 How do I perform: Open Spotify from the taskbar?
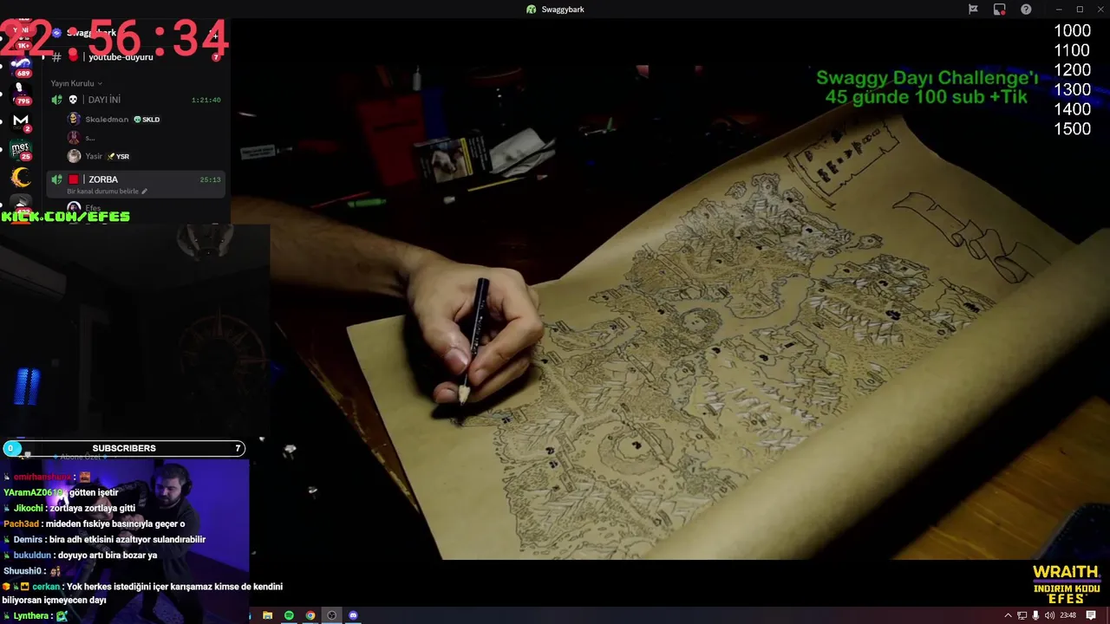[289, 615]
